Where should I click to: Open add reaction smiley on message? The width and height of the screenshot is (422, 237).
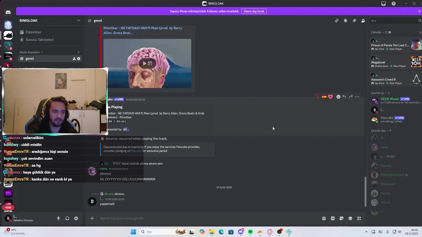pyautogui.click(x=338, y=97)
